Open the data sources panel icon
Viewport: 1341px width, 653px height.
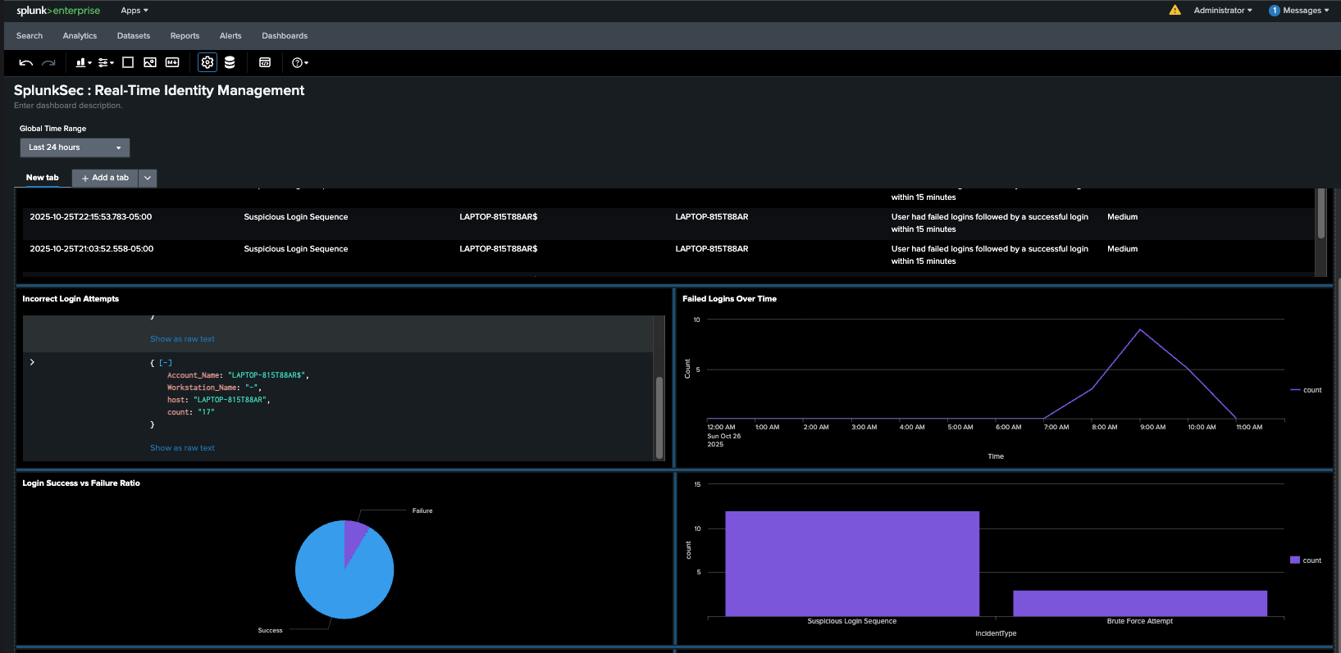pyautogui.click(x=230, y=62)
